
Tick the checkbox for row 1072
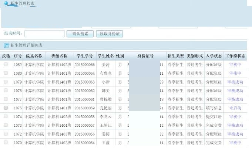[6, 134]
